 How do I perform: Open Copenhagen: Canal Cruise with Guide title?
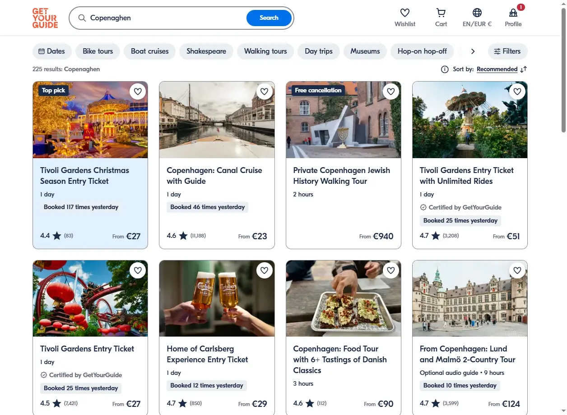pos(214,176)
